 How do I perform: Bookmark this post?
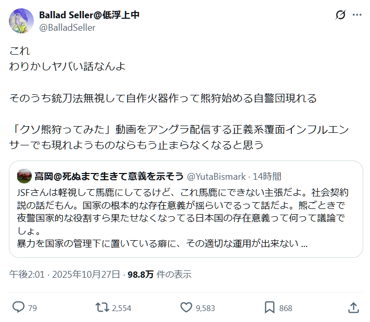click(269, 307)
